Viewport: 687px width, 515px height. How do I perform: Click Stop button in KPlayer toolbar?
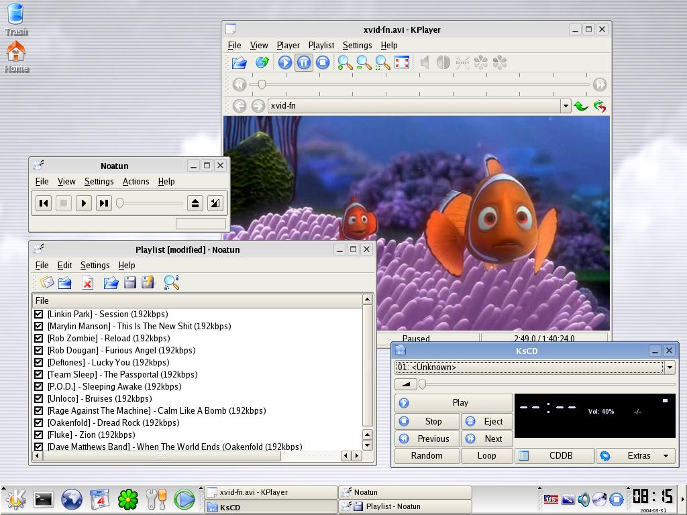[323, 62]
